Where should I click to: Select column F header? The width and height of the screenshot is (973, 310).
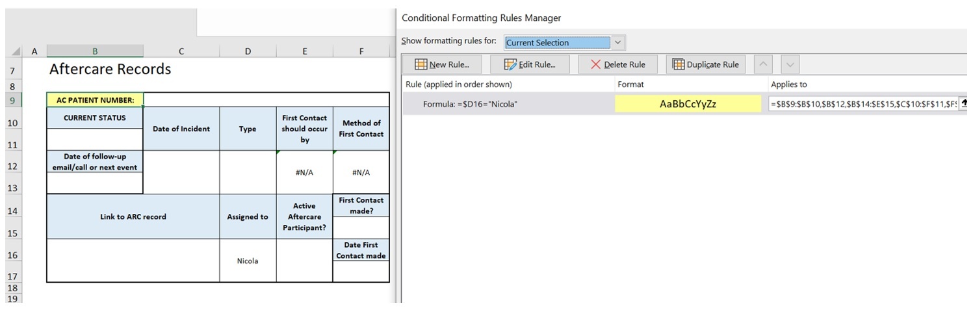361,51
